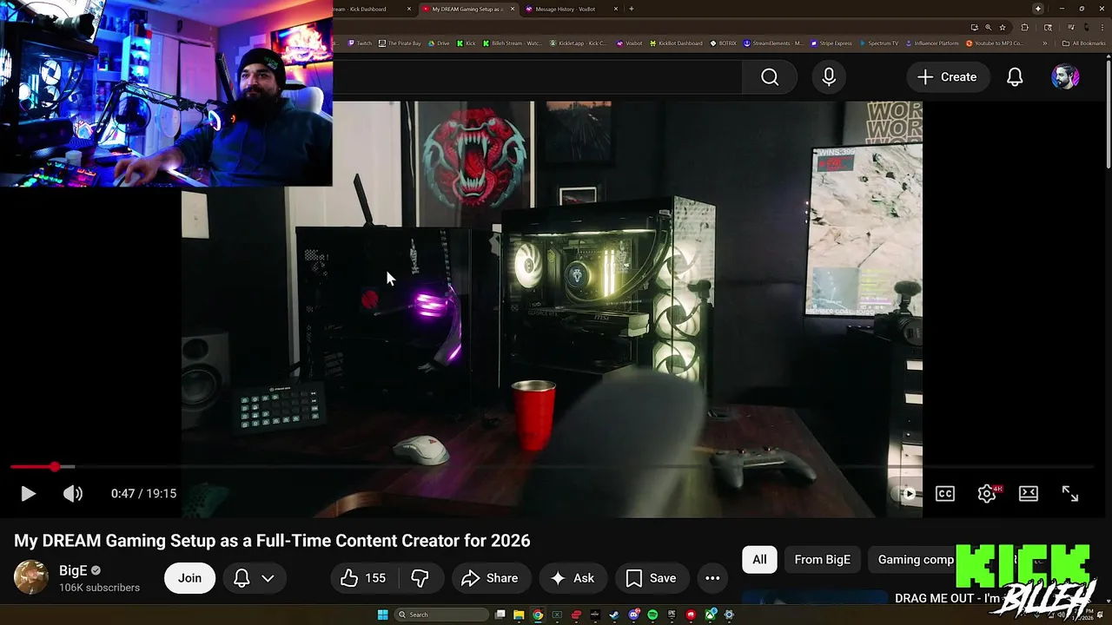Start voice search with the microphone icon
Screen dimensions: 1112x625
tap(829, 77)
